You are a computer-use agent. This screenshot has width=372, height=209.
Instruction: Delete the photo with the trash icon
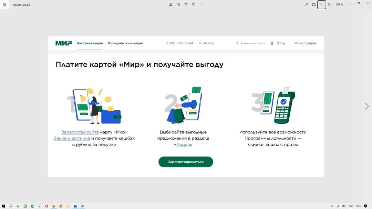(x=186, y=4)
